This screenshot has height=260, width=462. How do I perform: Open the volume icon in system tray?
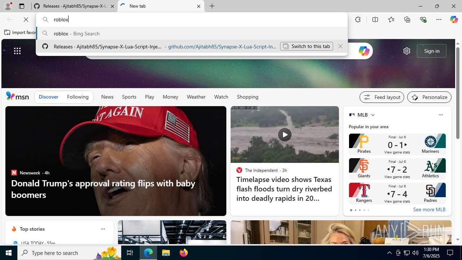pos(415,253)
